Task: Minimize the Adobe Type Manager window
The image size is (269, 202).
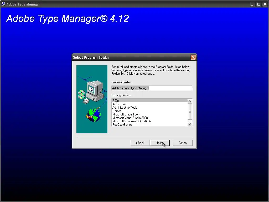Action: pyautogui.click(x=252, y=4)
